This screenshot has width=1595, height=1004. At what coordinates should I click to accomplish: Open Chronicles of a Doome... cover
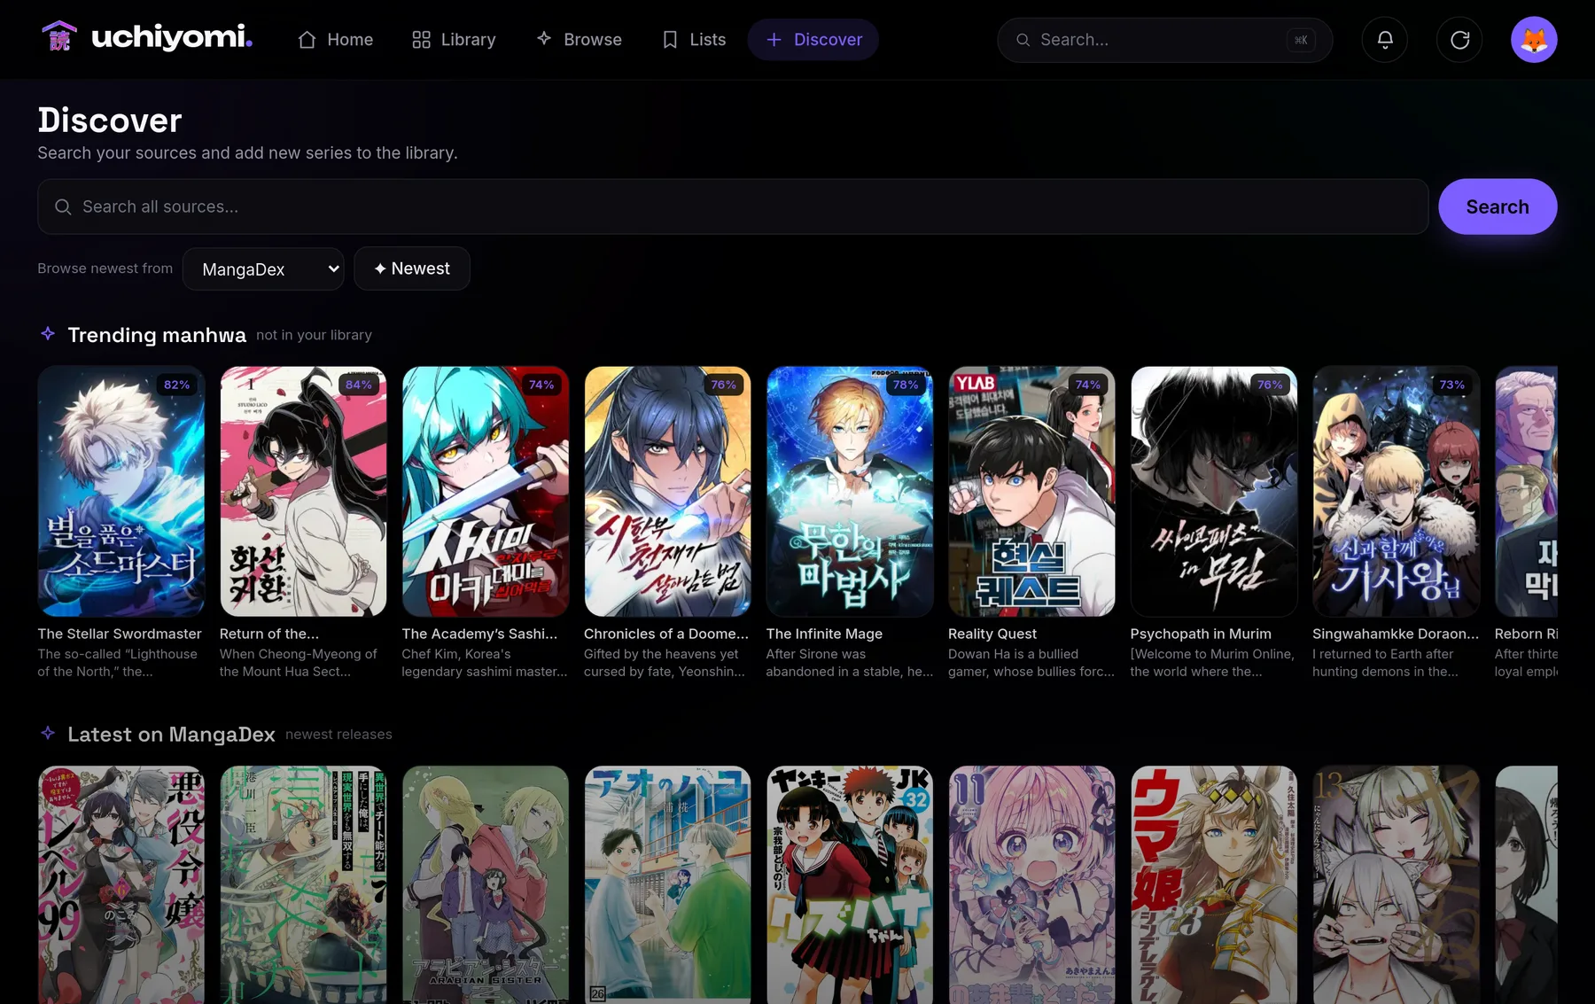click(667, 492)
